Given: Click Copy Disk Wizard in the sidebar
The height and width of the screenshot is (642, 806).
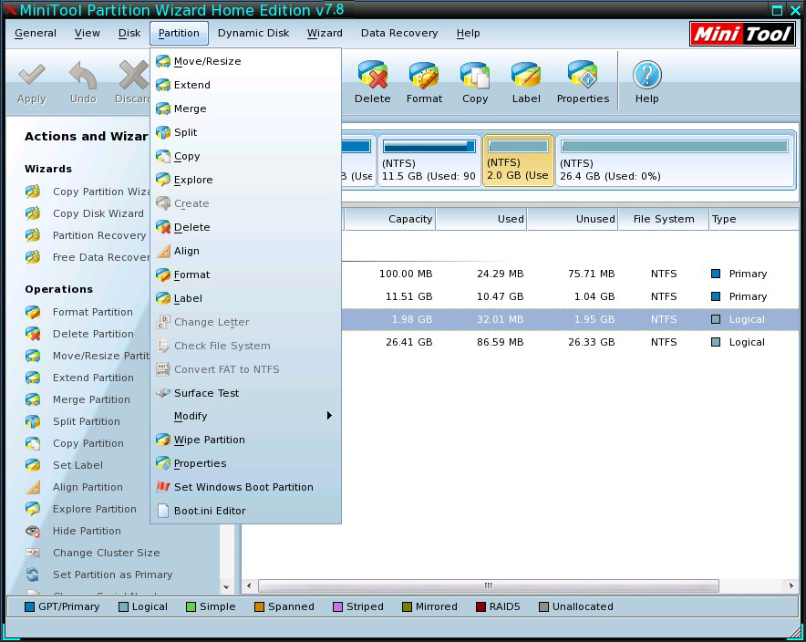Looking at the screenshot, I should [98, 213].
